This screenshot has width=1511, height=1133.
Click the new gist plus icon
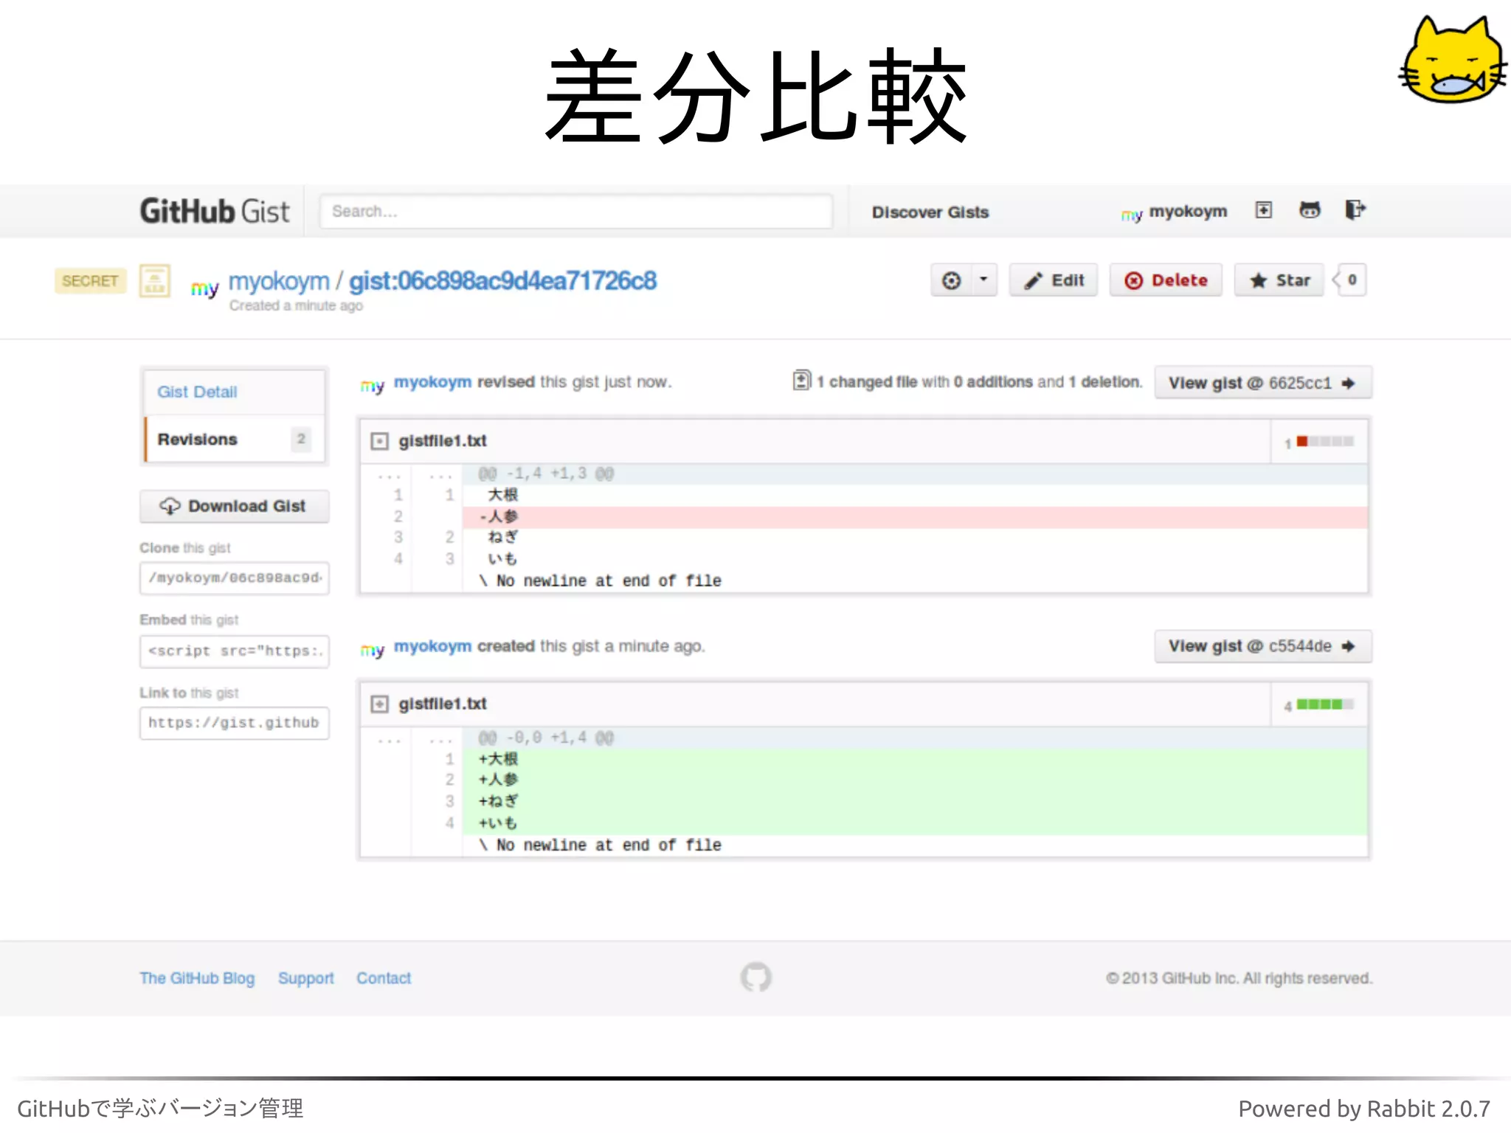click(1264, 210)
